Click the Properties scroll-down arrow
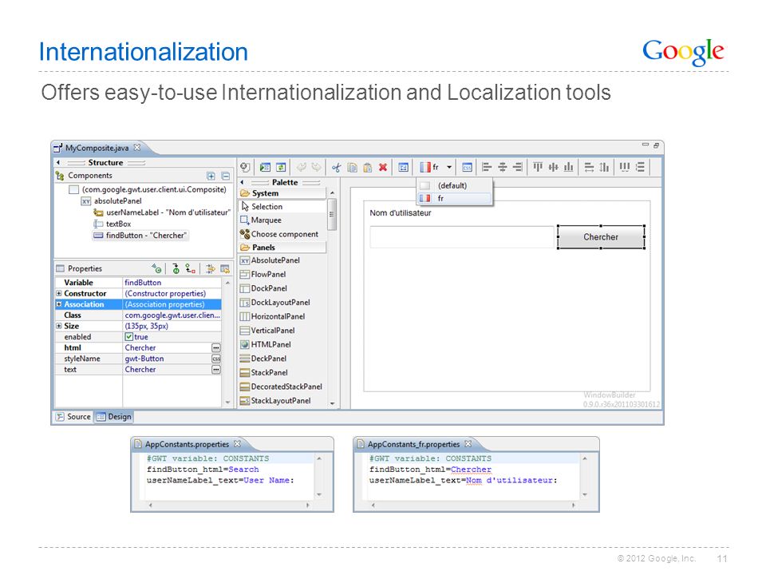Image resolution: width=766 pixels, height=575 pixels. [227, 402]
